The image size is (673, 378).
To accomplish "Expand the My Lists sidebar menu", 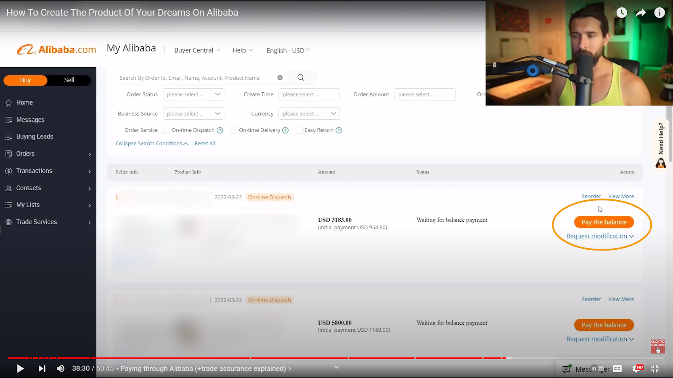I will pos(48,205).
